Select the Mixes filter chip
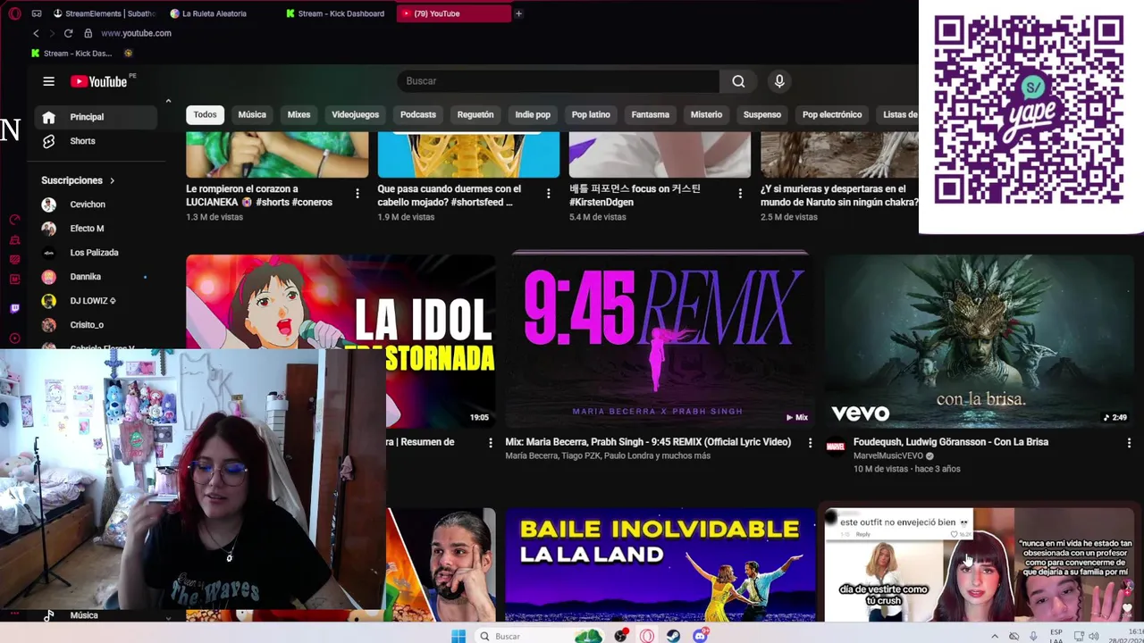This screenshot has width=1144, height=643. click(x=299, y=114)
